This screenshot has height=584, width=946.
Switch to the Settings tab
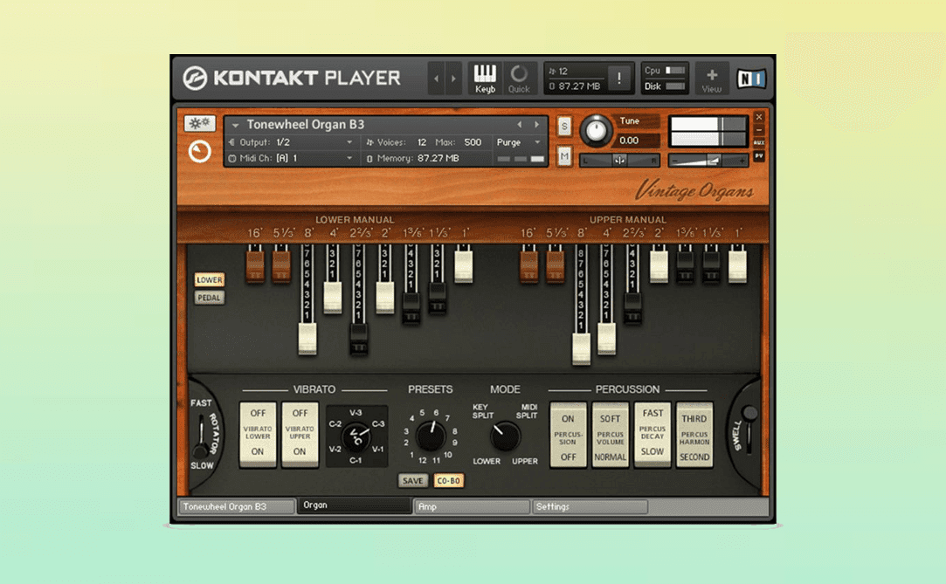pyautogui.click(x=590, y=506)
